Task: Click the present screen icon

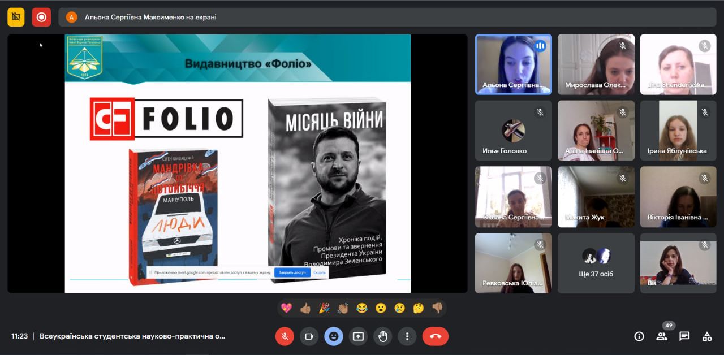Action: 358,336
